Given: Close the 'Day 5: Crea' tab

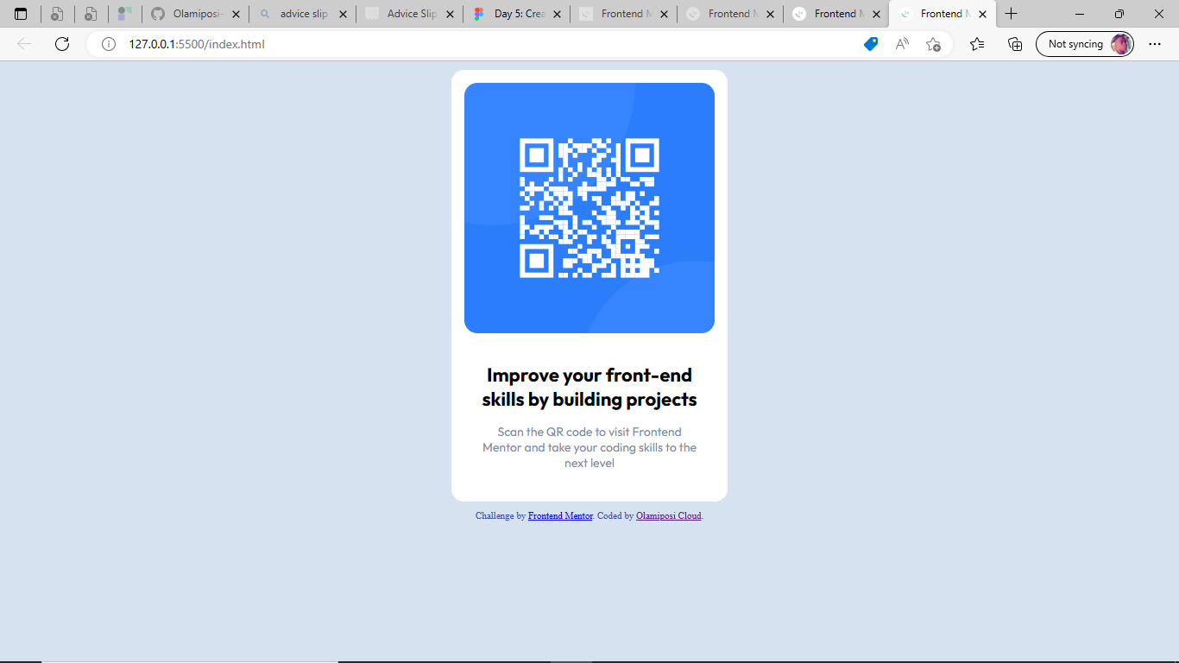Looking at the screenshot, I should point(557,15).
